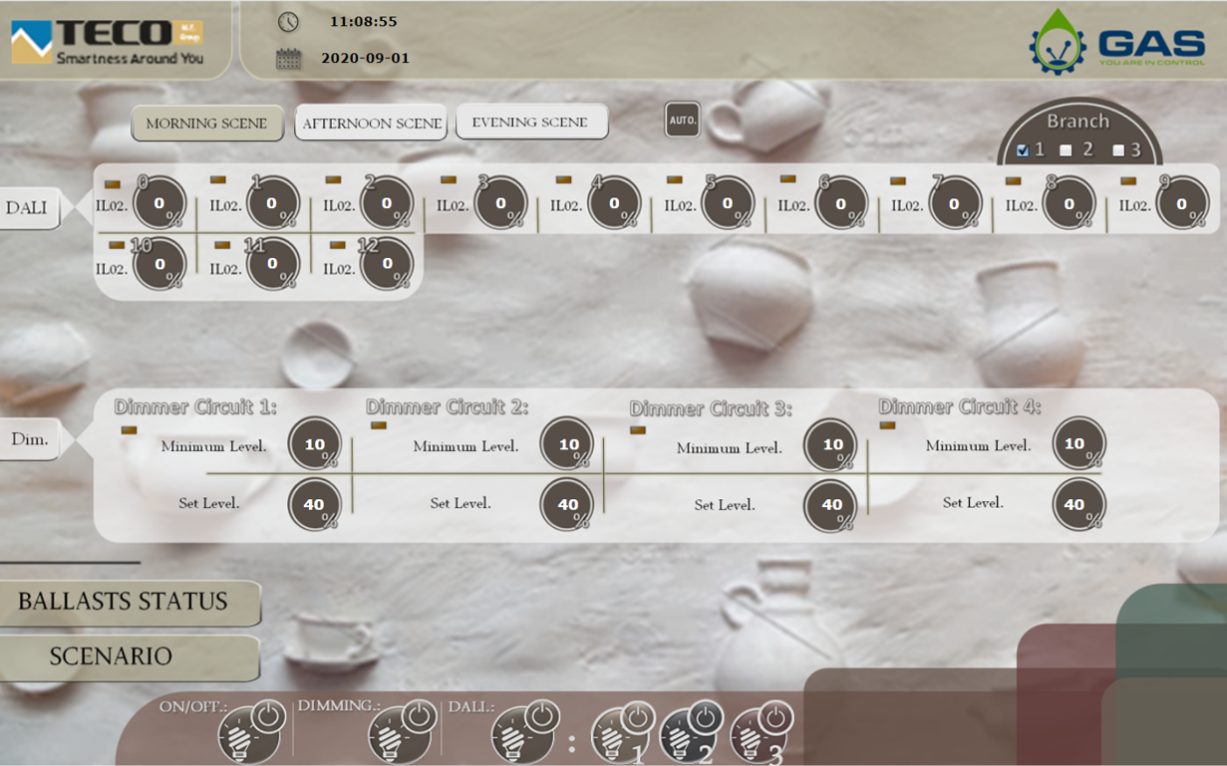The image size is (1227, 766).
Task: Click the clock icon beside the time
Action: [x=288, y=21]
